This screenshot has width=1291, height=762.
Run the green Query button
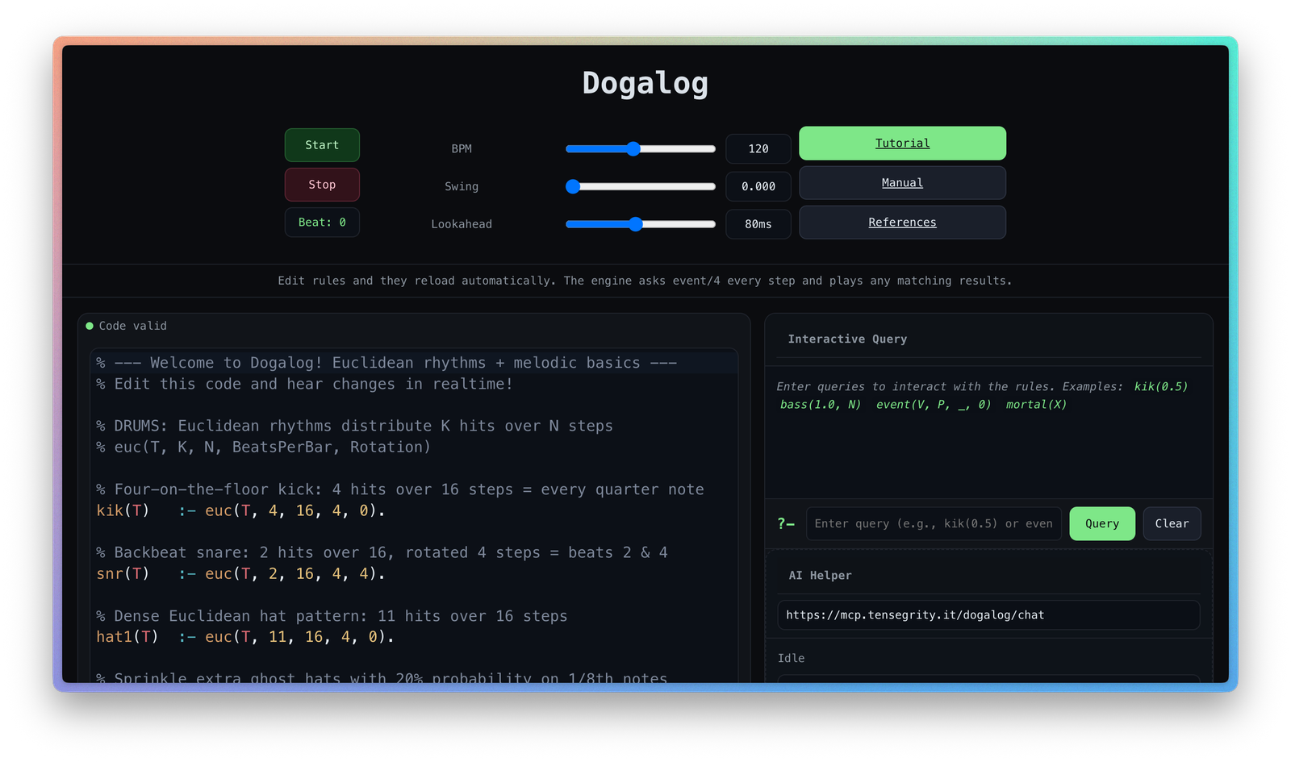[x=1101, y=524]
